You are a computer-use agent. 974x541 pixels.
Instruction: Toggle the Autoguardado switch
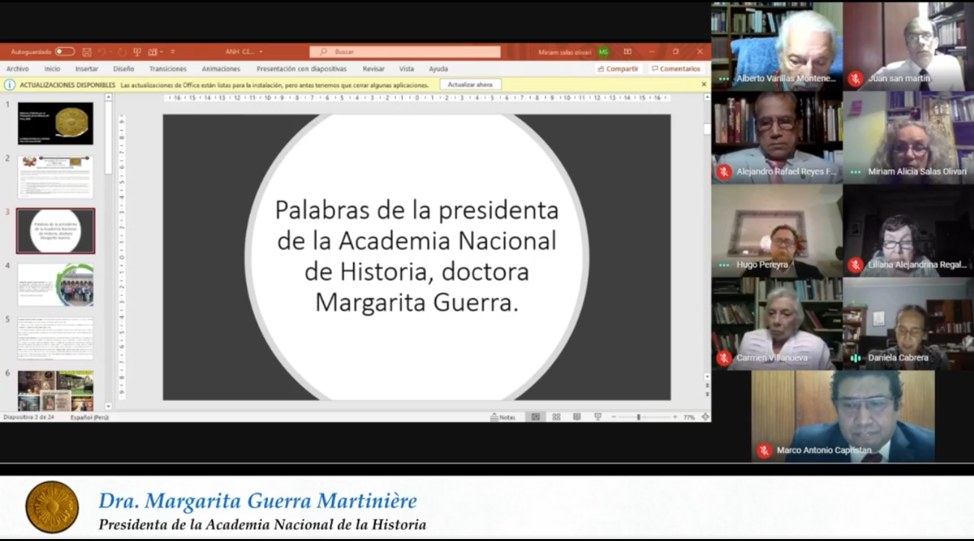coord(65,52)
